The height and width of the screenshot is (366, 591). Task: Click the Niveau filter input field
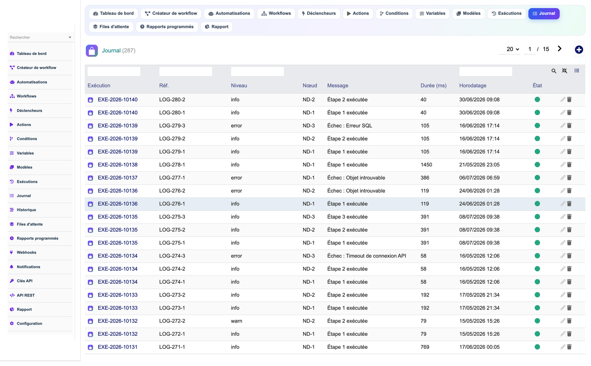click(257, 72)
